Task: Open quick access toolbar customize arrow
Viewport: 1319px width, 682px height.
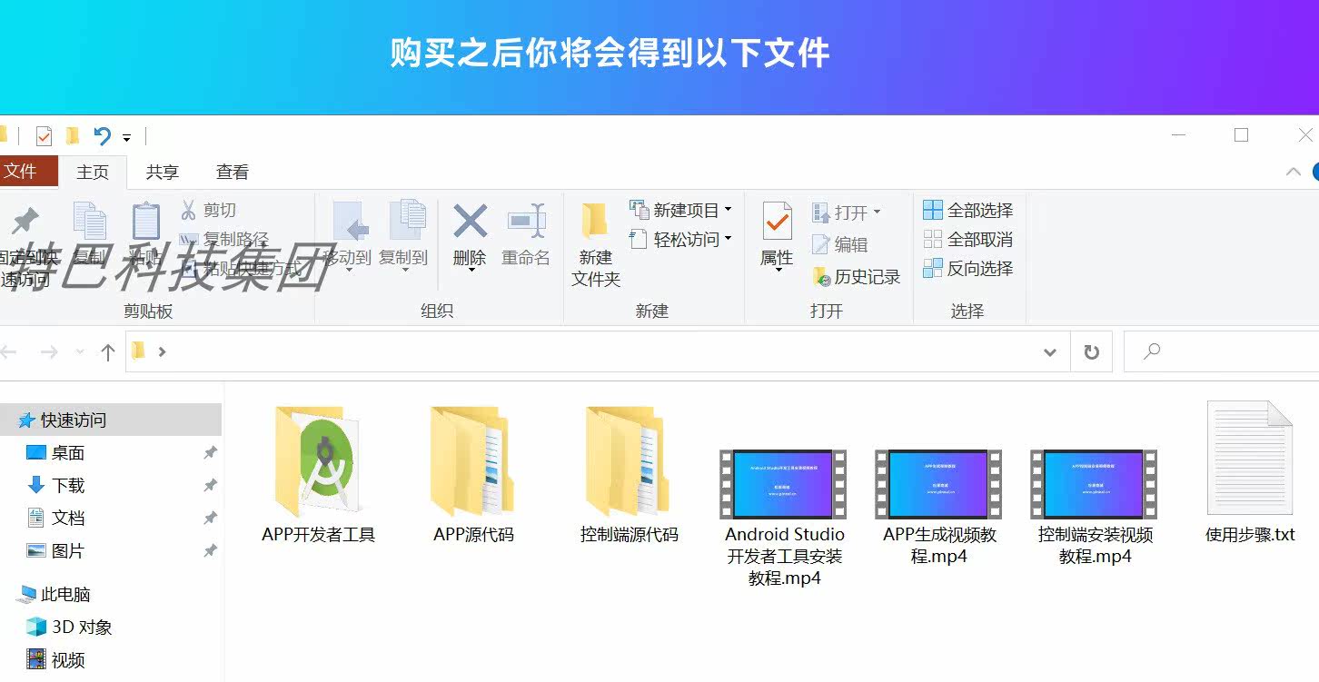Action: pyautogui.click(x=126, y=138)
